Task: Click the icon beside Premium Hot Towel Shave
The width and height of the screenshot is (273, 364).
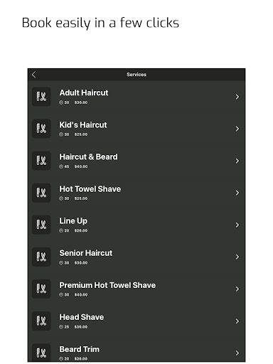Action: coord(41,289)
